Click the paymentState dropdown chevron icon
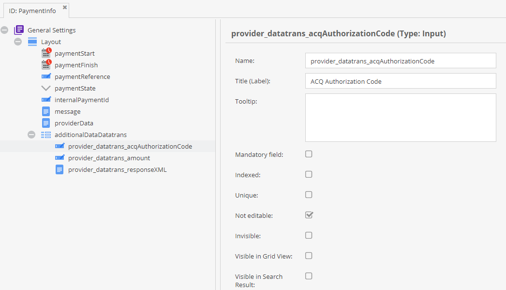Screen dimensions: 506x290 pyautogui.click(x=46, y=88)
